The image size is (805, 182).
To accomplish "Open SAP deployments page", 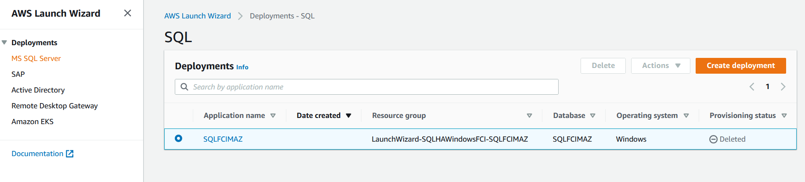I will pyautogui.click(x=18, y=74).
